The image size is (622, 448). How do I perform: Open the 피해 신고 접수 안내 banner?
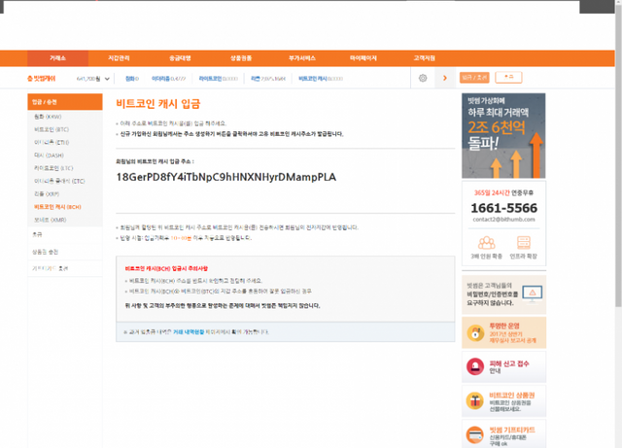coord(503,366)
